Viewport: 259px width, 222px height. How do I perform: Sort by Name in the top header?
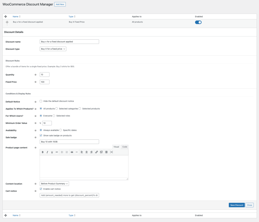click(x=16, y=16)
